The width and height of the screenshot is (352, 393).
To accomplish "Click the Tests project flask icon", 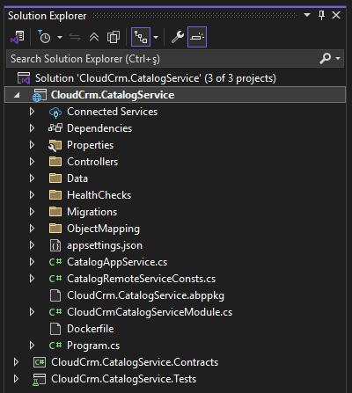I will tap(39, 379).
